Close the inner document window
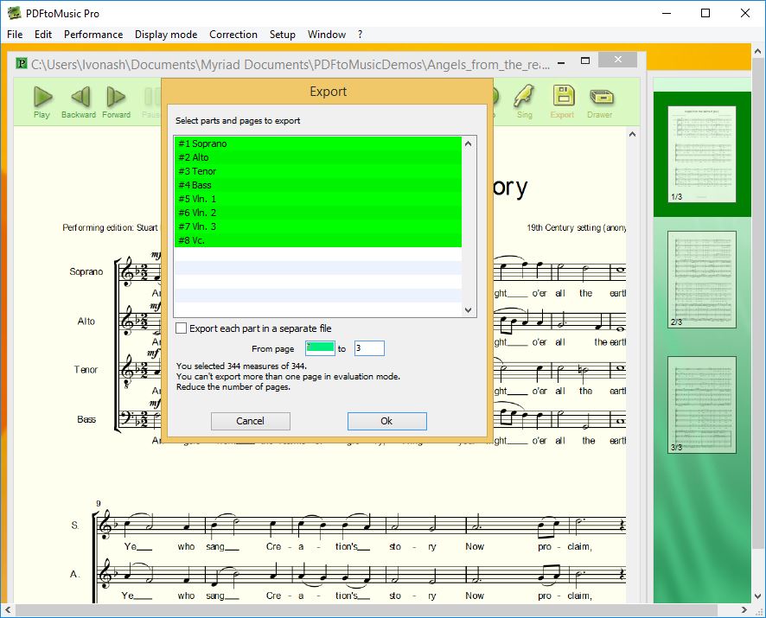 [617, 59]
